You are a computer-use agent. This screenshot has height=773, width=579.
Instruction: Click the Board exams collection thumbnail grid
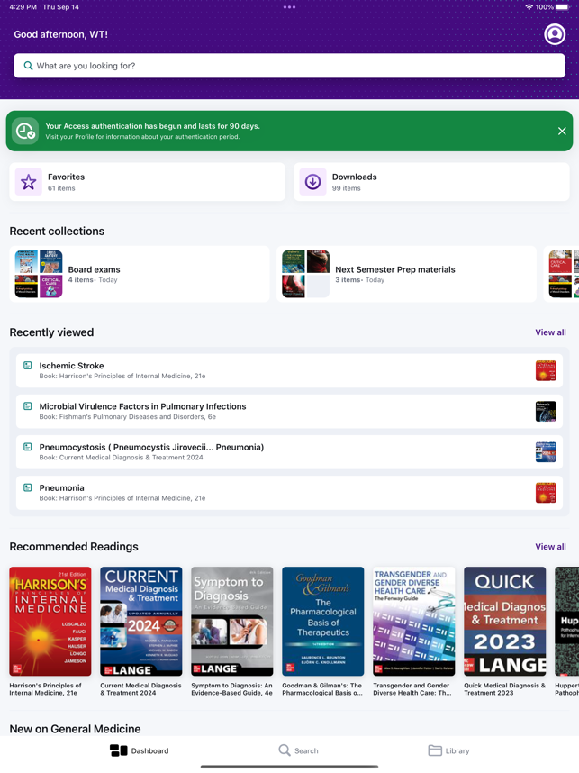(x=39, y=274)
